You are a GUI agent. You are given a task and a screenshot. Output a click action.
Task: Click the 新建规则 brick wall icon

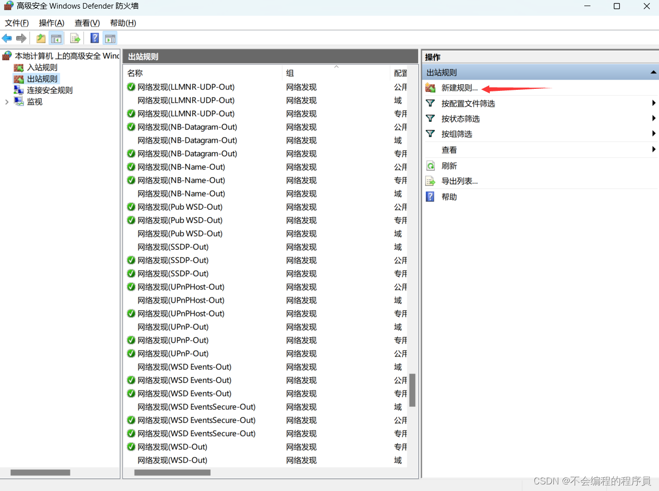pos(430,88)
